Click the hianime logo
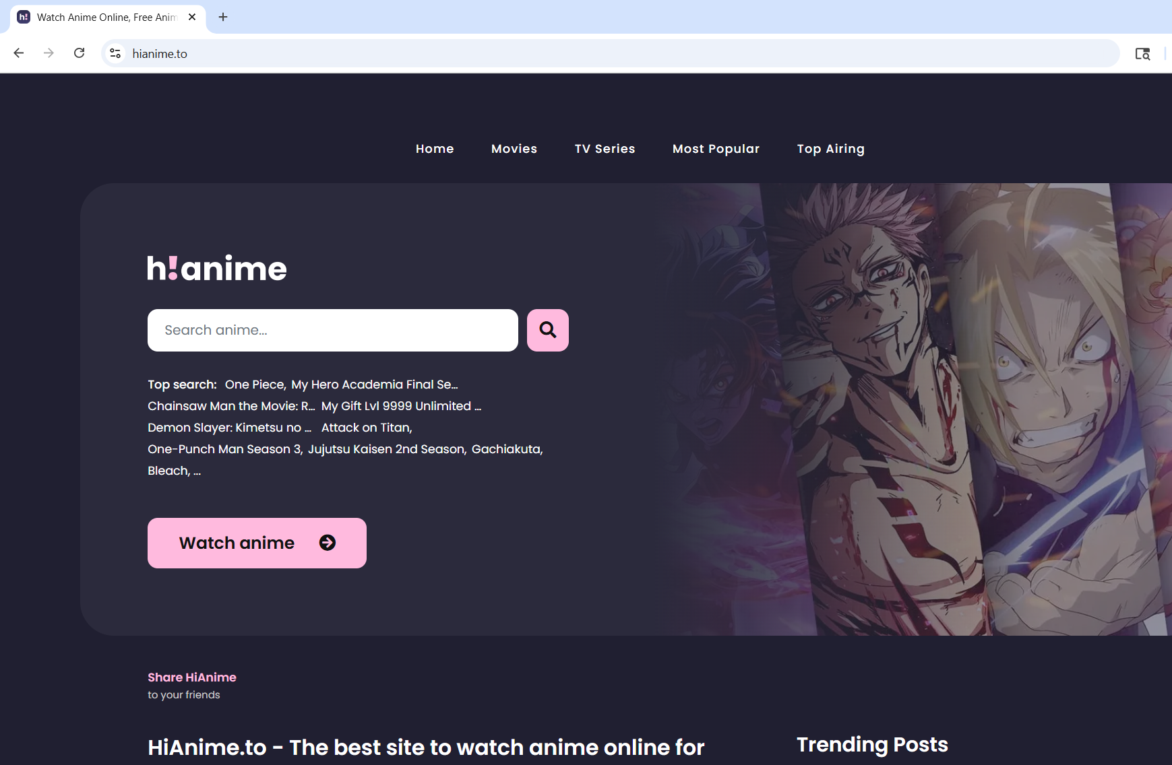 tap(217, 268)
